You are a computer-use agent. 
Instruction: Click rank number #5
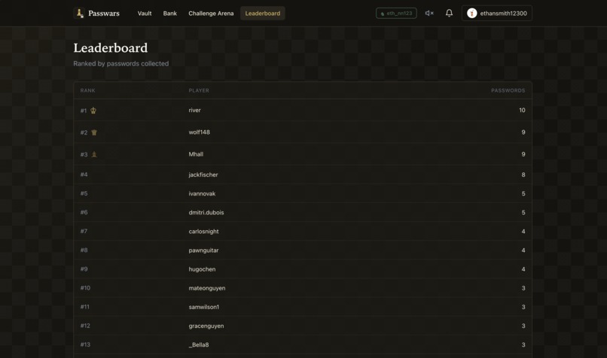[84, 194]
